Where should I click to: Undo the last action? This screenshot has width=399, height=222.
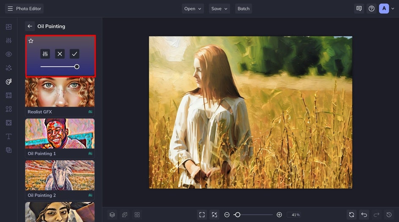[364, 215]
